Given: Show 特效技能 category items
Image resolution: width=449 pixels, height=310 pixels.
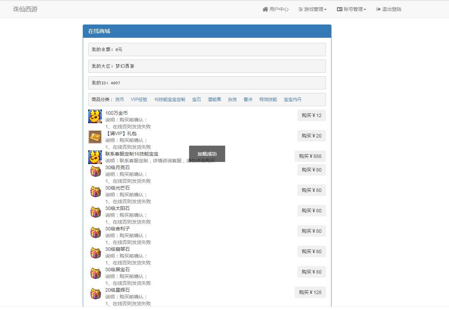Looking at the screenshot, I should 268,99.
